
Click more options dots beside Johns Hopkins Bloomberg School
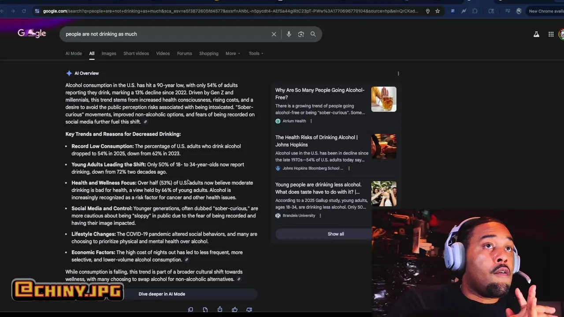[x=349, y=168]
